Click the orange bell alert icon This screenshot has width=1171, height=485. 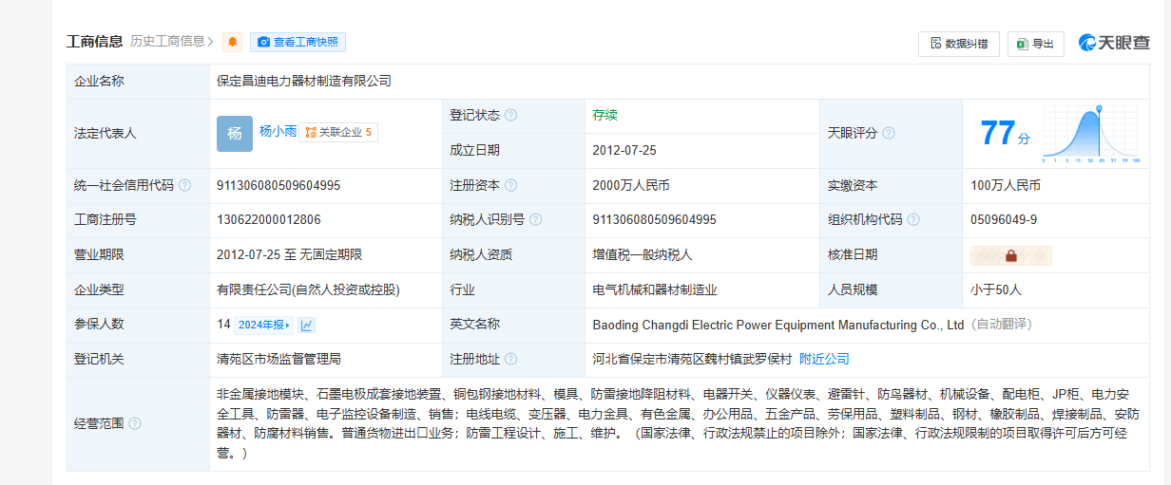click(x=233, y=42)
